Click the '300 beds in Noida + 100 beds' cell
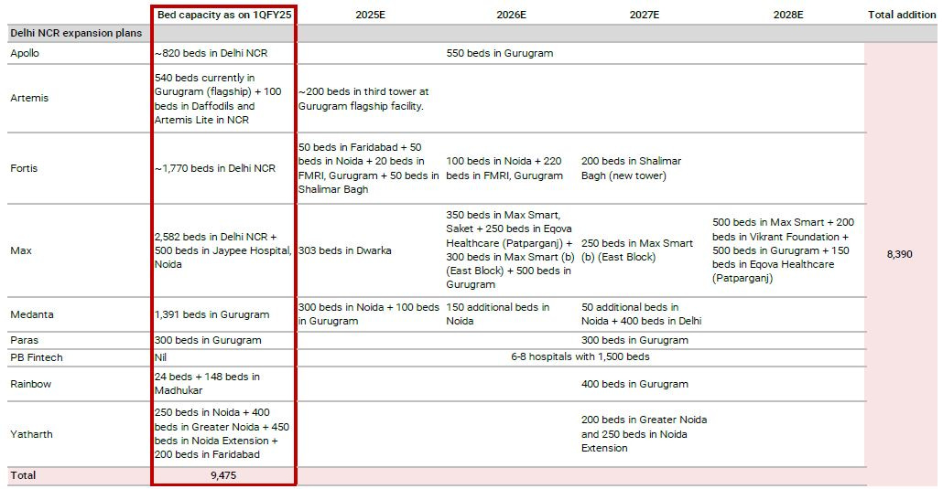 coord(369,314)
